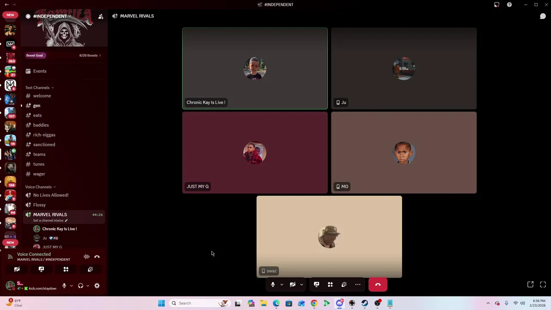
Task: Share screen from sidebar voice panel
Action: click(x=41, y=269)
